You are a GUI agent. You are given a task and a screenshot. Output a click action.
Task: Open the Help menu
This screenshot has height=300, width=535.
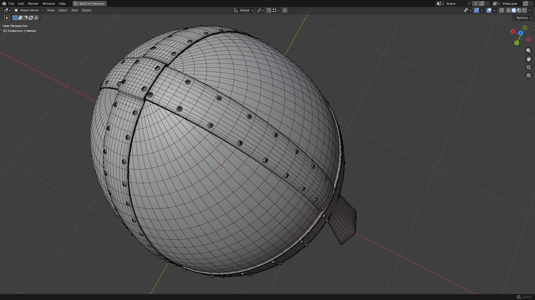click(62, 4)
